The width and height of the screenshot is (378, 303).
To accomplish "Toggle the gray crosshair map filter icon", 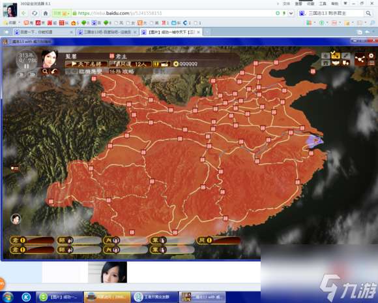I will point(325,56).
